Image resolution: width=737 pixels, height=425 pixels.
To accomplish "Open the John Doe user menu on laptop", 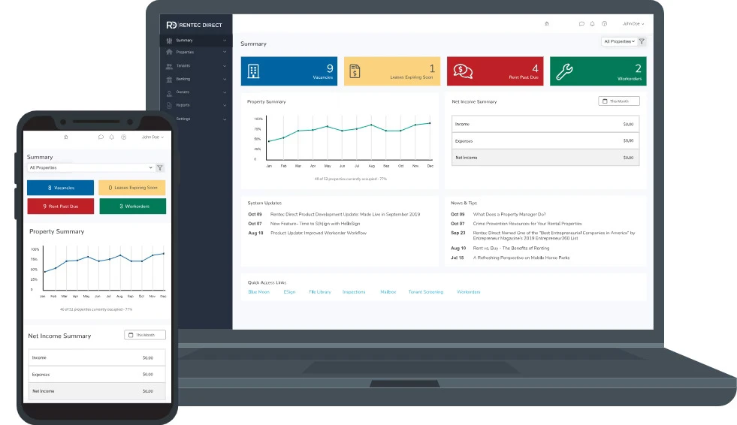I will [x=633, y=24].
